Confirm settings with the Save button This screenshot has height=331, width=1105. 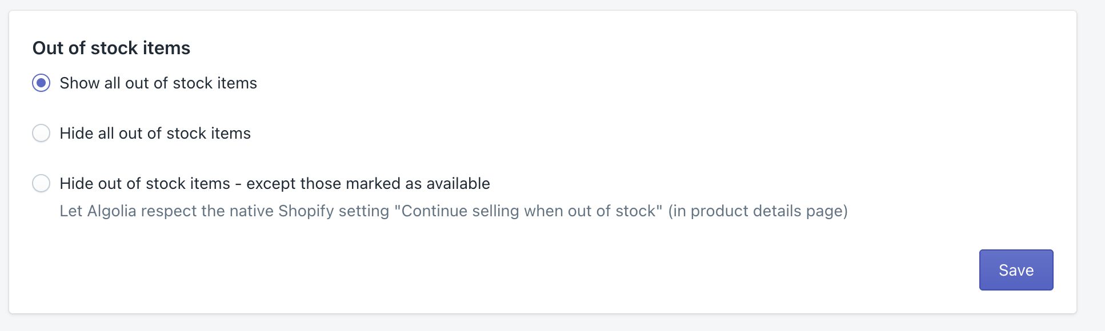(x=1015, y=269)
